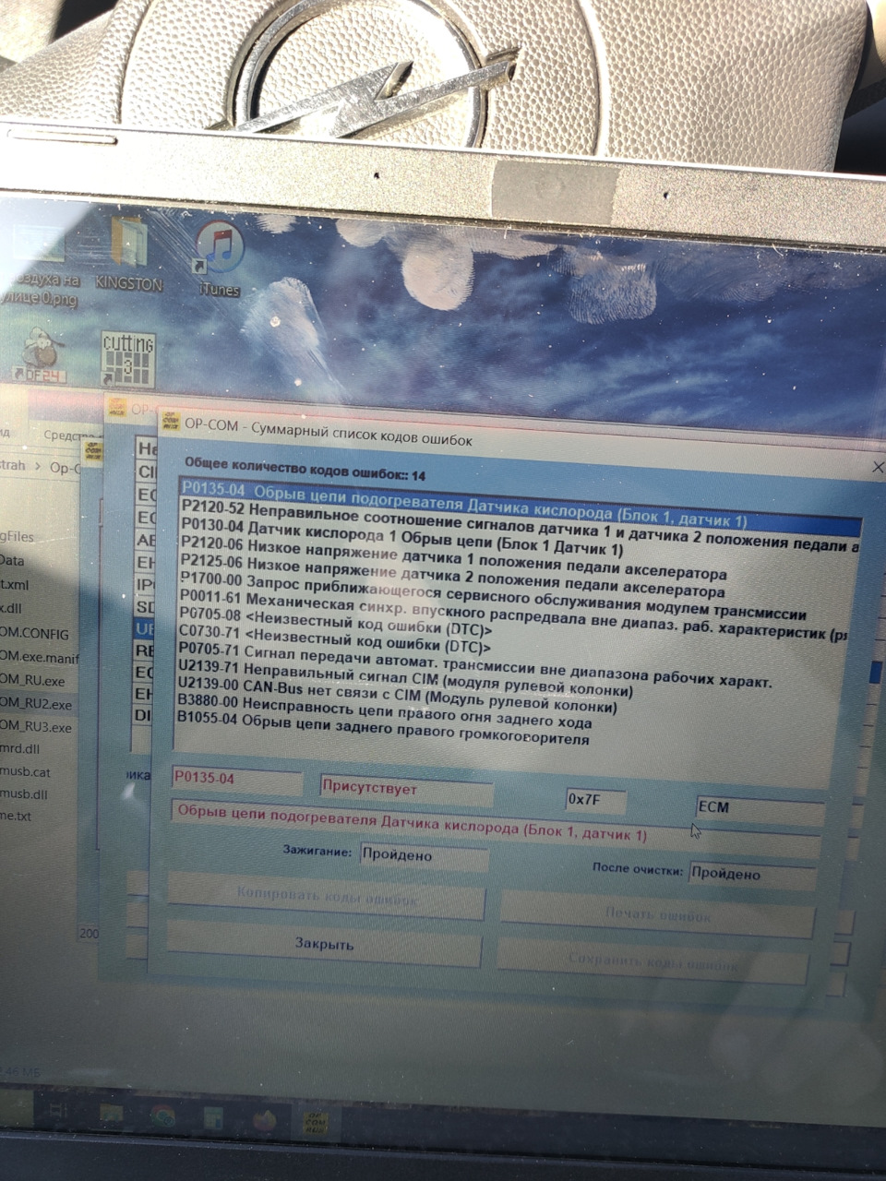
Task: Click the Присутствует status field
Action: pyautogui.click(x=405, y=792)
